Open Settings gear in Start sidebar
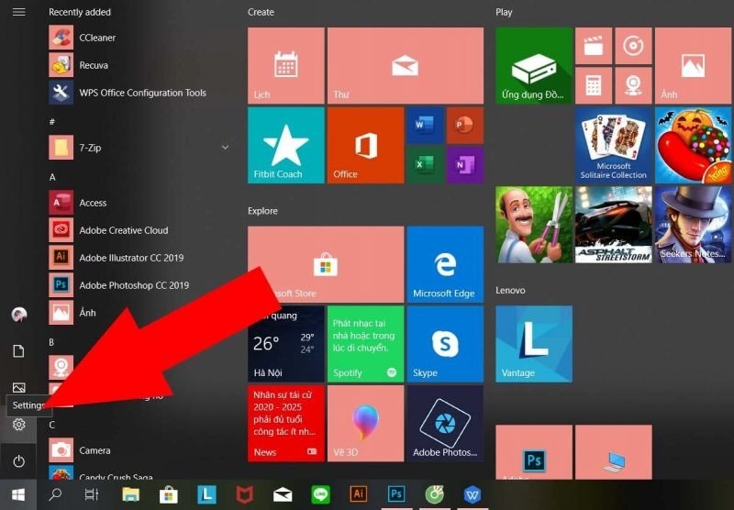This screenshot has height=510, width=734. click(x=18, y=425)
